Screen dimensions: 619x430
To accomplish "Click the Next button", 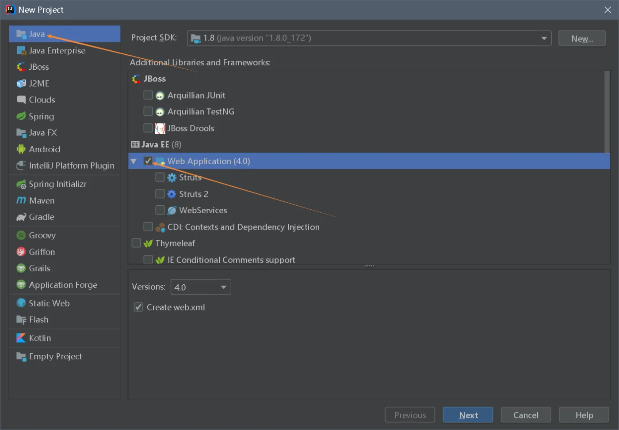I will [468, 415].
